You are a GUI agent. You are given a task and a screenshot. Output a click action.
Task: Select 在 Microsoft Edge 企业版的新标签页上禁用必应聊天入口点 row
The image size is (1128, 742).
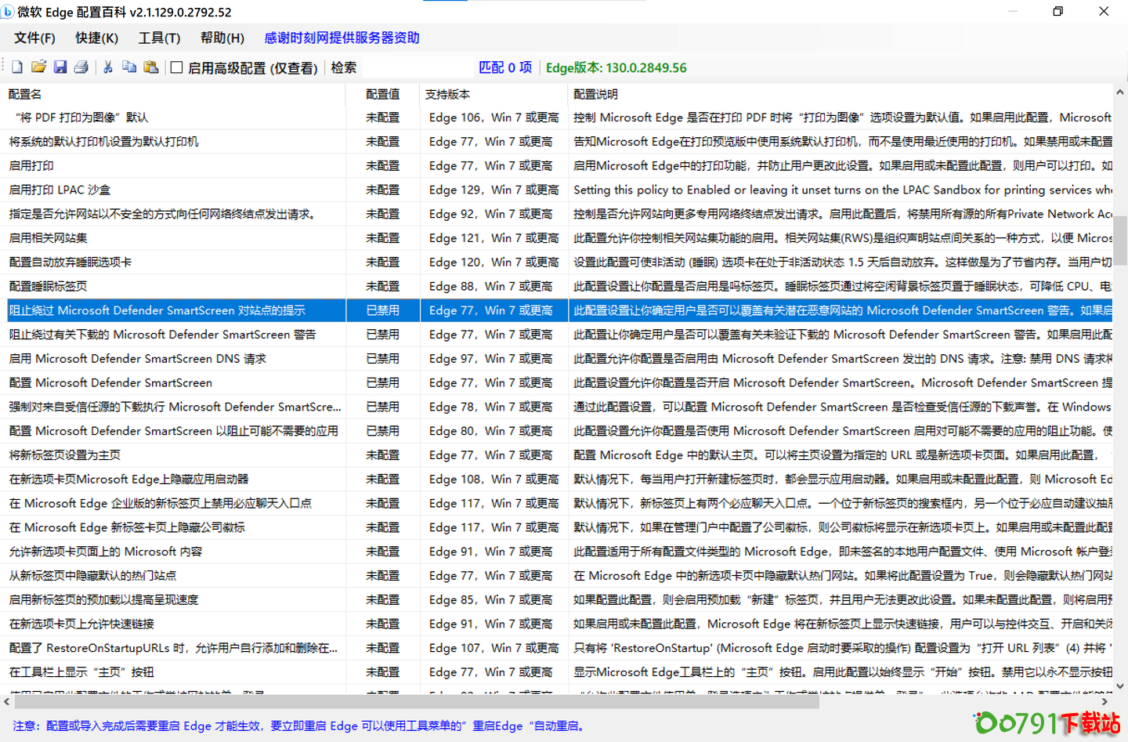[556, 504]
